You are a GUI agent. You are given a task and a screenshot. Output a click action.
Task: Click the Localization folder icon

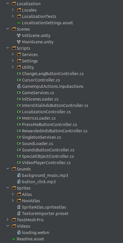pyautogui.click(x=14, y=3)
